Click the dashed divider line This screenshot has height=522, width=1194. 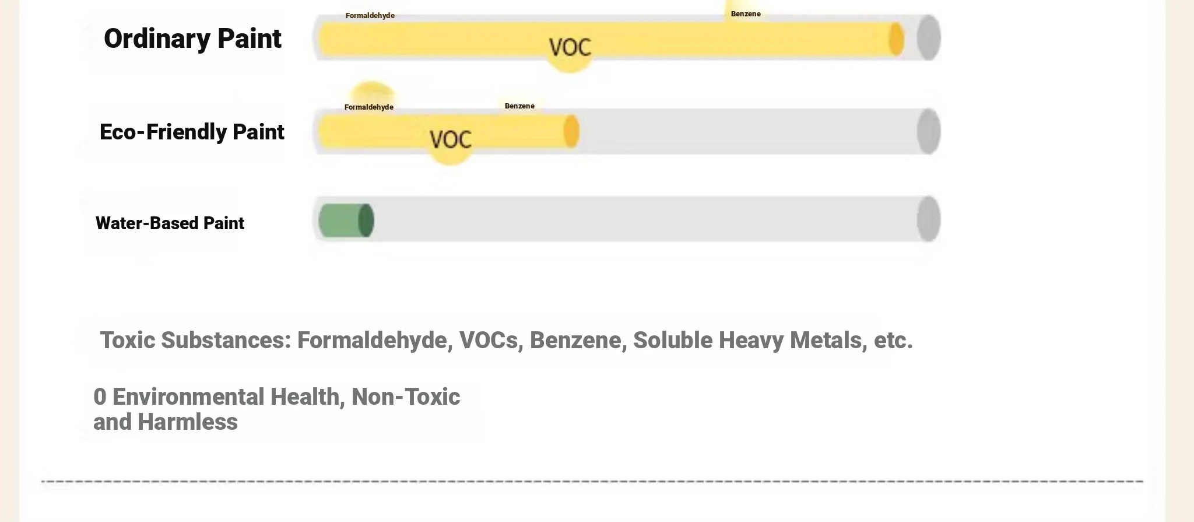pyautogui.click(x=592, y=482)
